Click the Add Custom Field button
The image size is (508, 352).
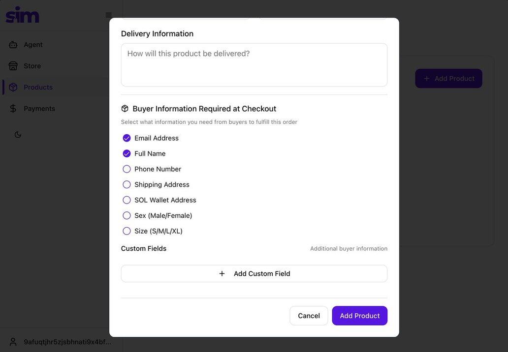click(x=254, y=274)
